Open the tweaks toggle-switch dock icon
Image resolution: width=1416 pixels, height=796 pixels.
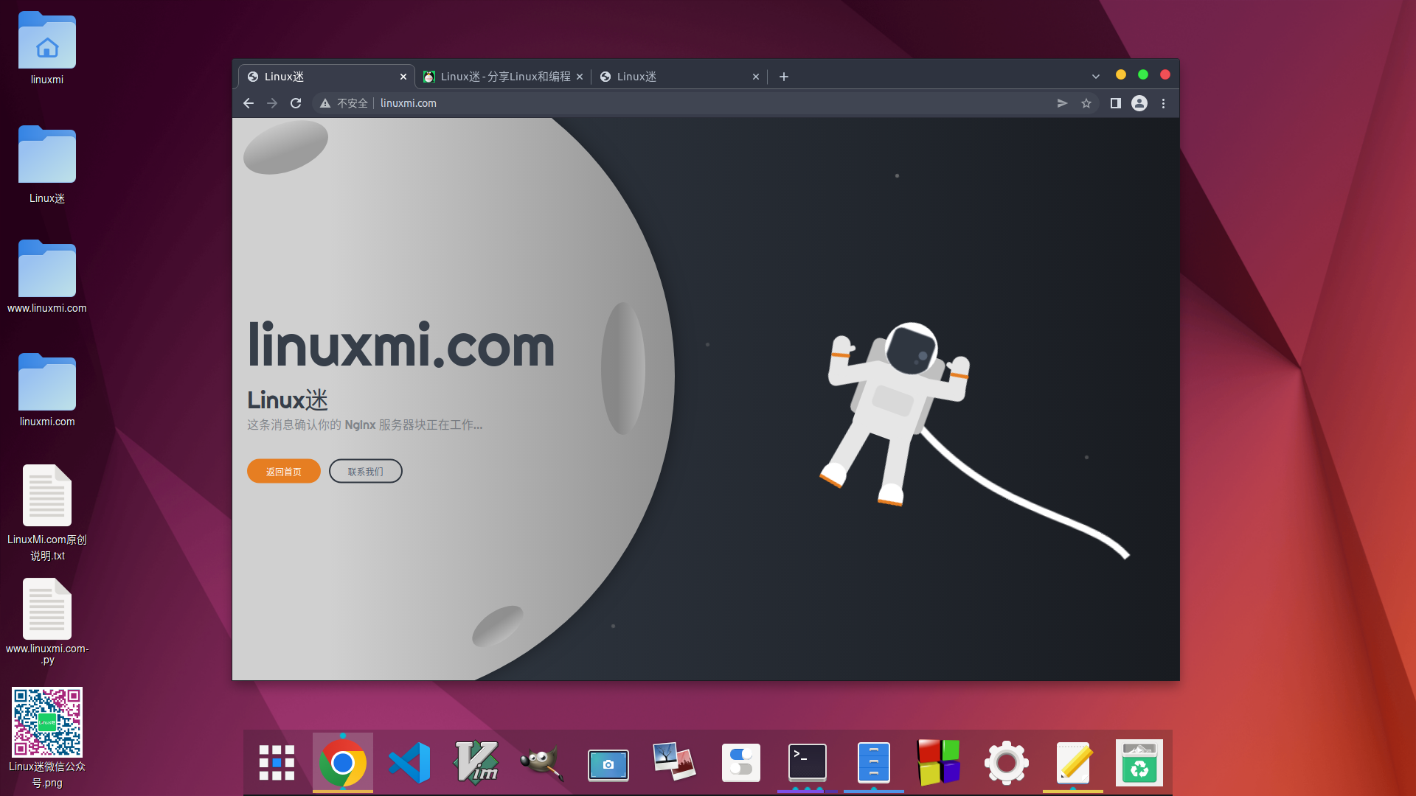point(741,763)
